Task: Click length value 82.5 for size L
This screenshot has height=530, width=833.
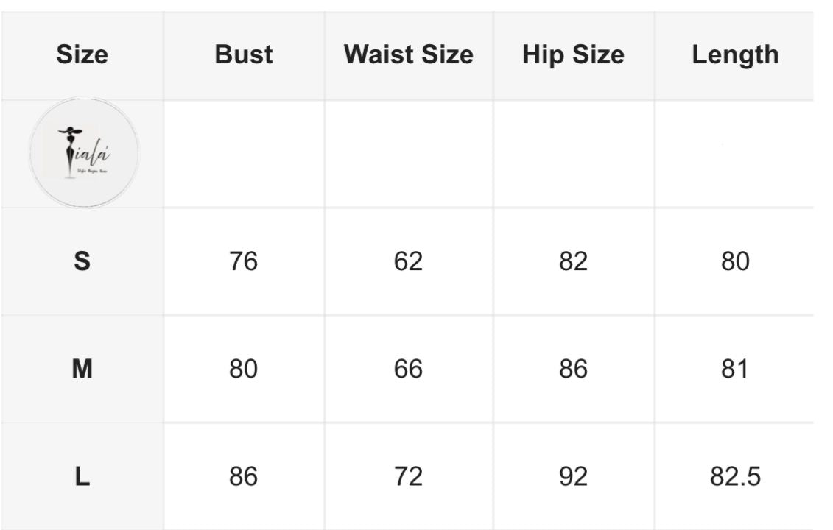Action: coord(735,476)
